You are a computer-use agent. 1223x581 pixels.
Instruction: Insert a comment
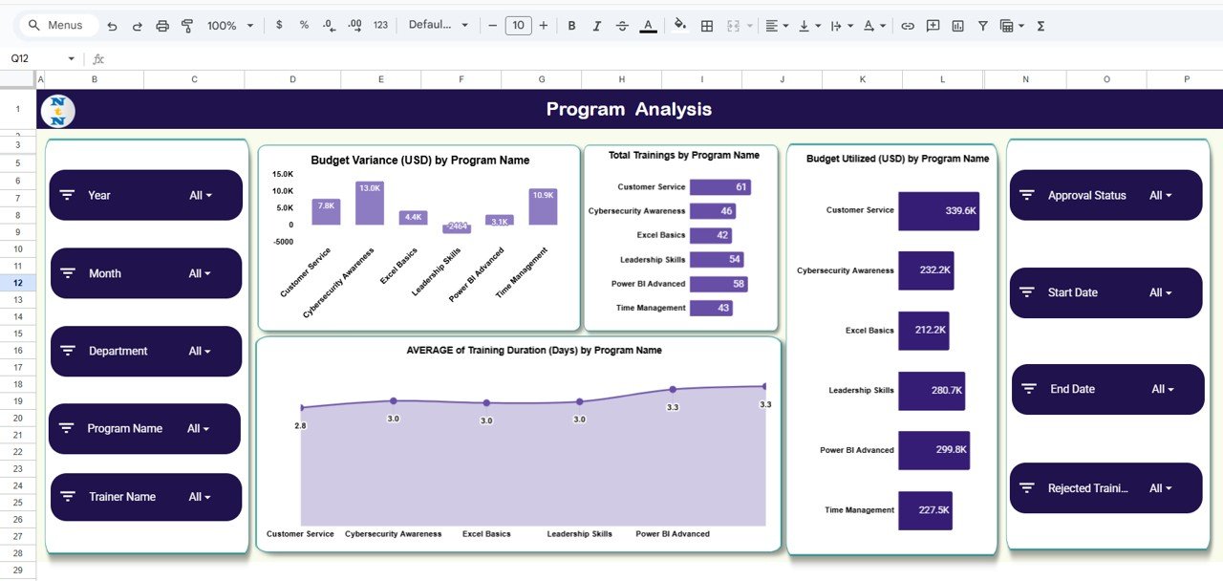[932, 25]
